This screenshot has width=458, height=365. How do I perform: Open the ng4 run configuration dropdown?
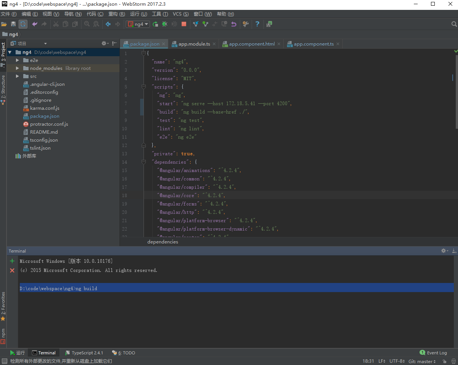coord(138,24)
